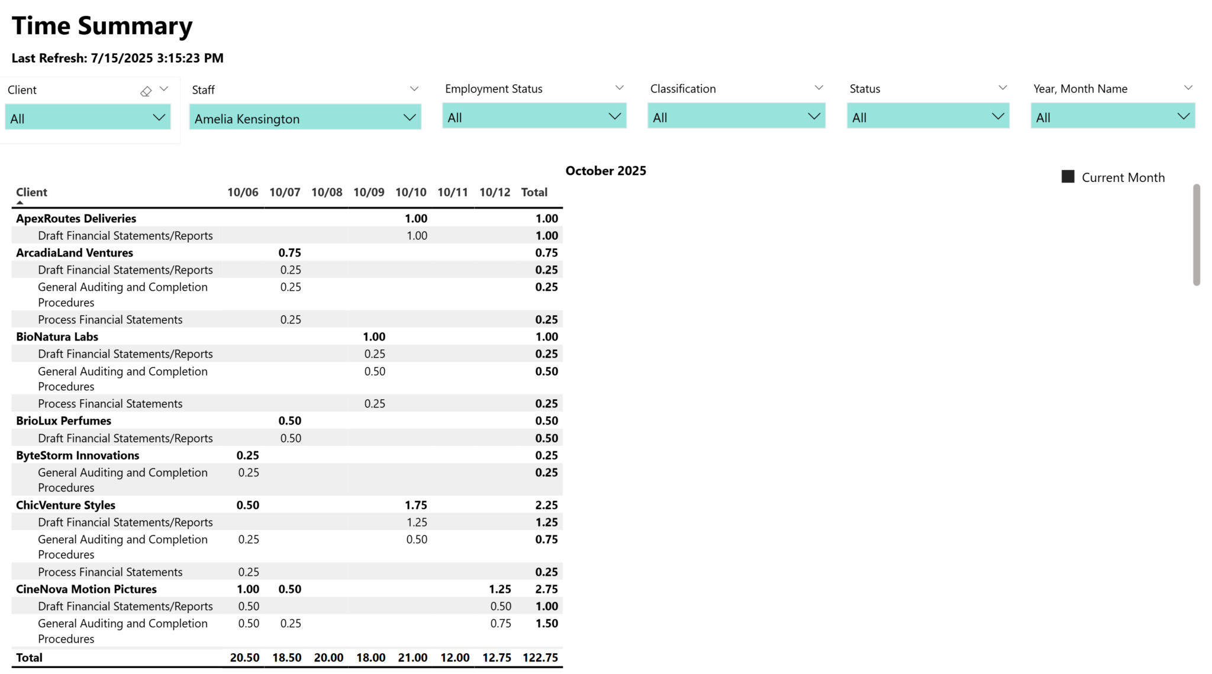This screenshot has width=1212, height=674.
Task: Collapse the Year, Month Name header chevron
Action: [x=1188, y=88]
